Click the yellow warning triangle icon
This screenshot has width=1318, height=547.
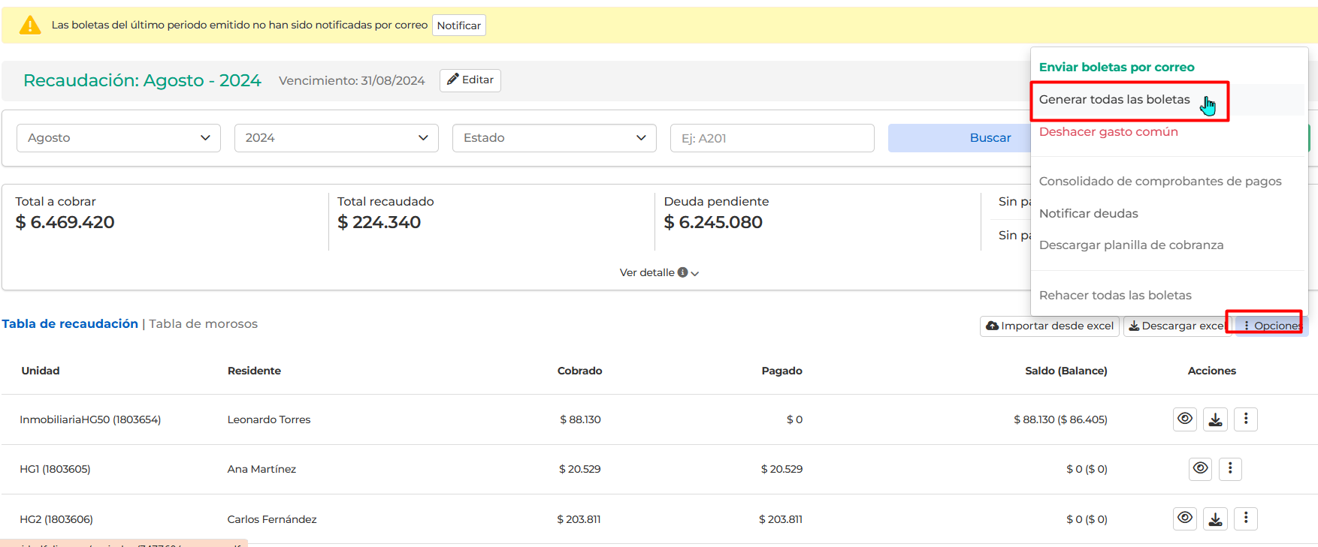[x=30, y=25]
